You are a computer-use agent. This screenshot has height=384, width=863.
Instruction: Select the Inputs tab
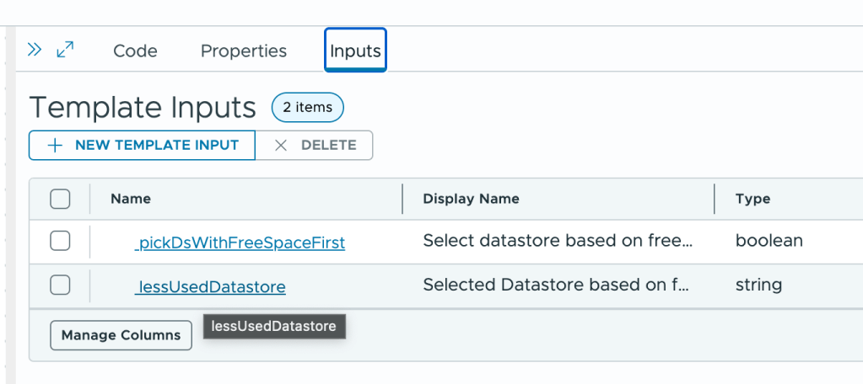pos(355,51)
